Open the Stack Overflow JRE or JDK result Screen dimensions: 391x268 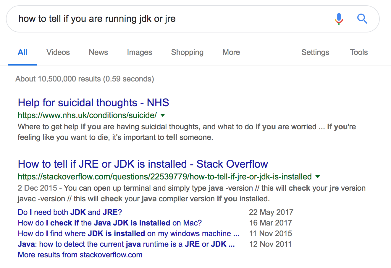[143, 164]
